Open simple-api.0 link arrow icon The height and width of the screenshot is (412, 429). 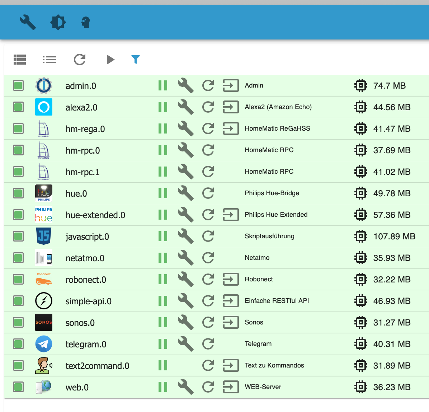point(231,301)
